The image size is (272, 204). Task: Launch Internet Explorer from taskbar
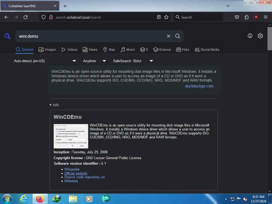[24, 199]
